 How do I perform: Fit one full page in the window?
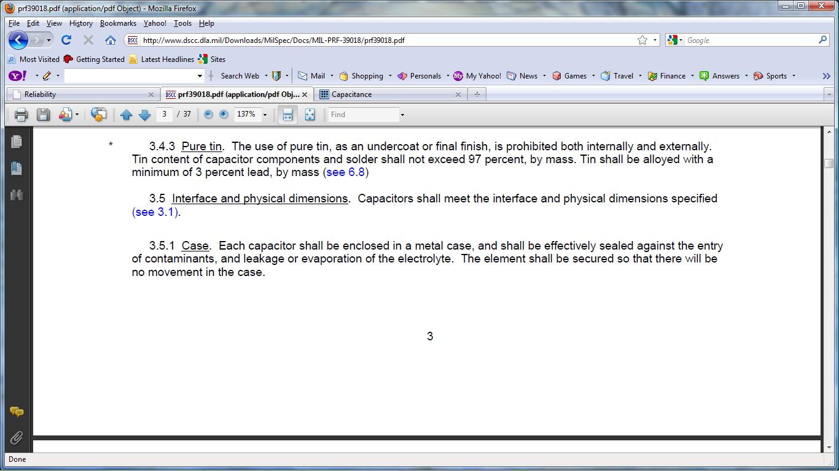click(310, 115)
